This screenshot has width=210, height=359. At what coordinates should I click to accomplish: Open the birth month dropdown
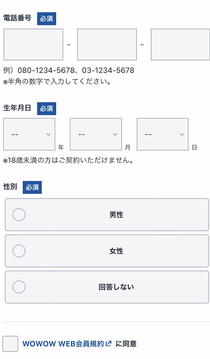click(x=96, y=134)
